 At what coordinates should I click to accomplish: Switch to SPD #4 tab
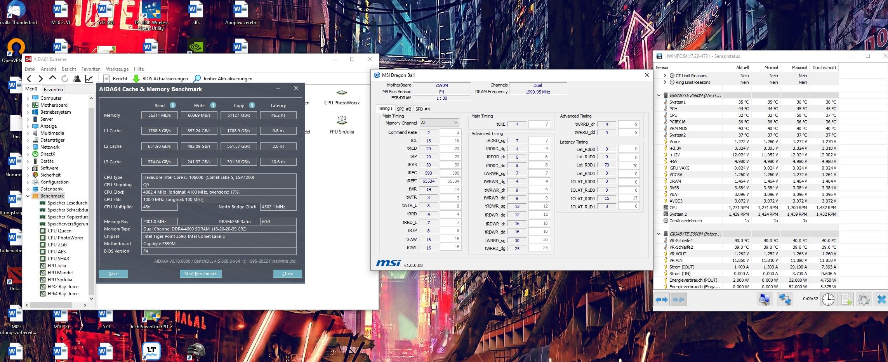(422, 109)
